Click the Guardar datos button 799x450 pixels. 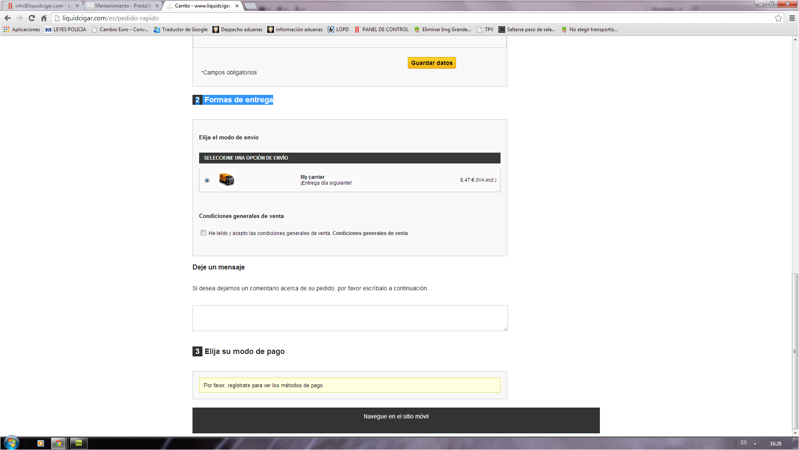(x=432, y=63)
